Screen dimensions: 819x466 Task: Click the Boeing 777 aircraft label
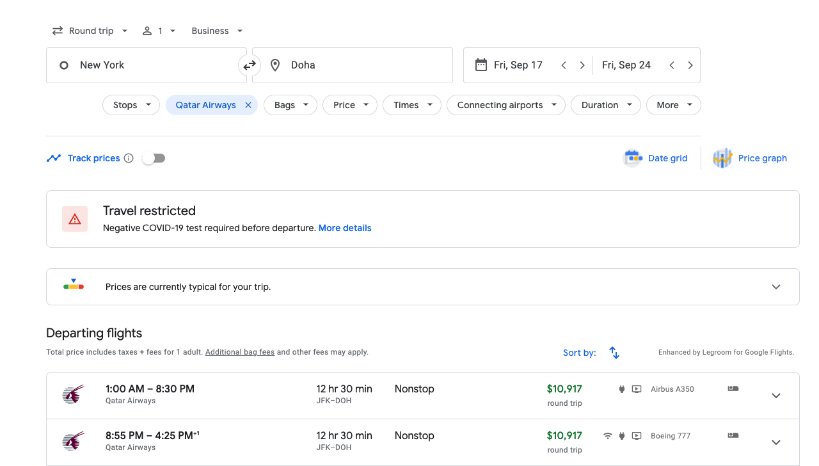click(671, 436)
